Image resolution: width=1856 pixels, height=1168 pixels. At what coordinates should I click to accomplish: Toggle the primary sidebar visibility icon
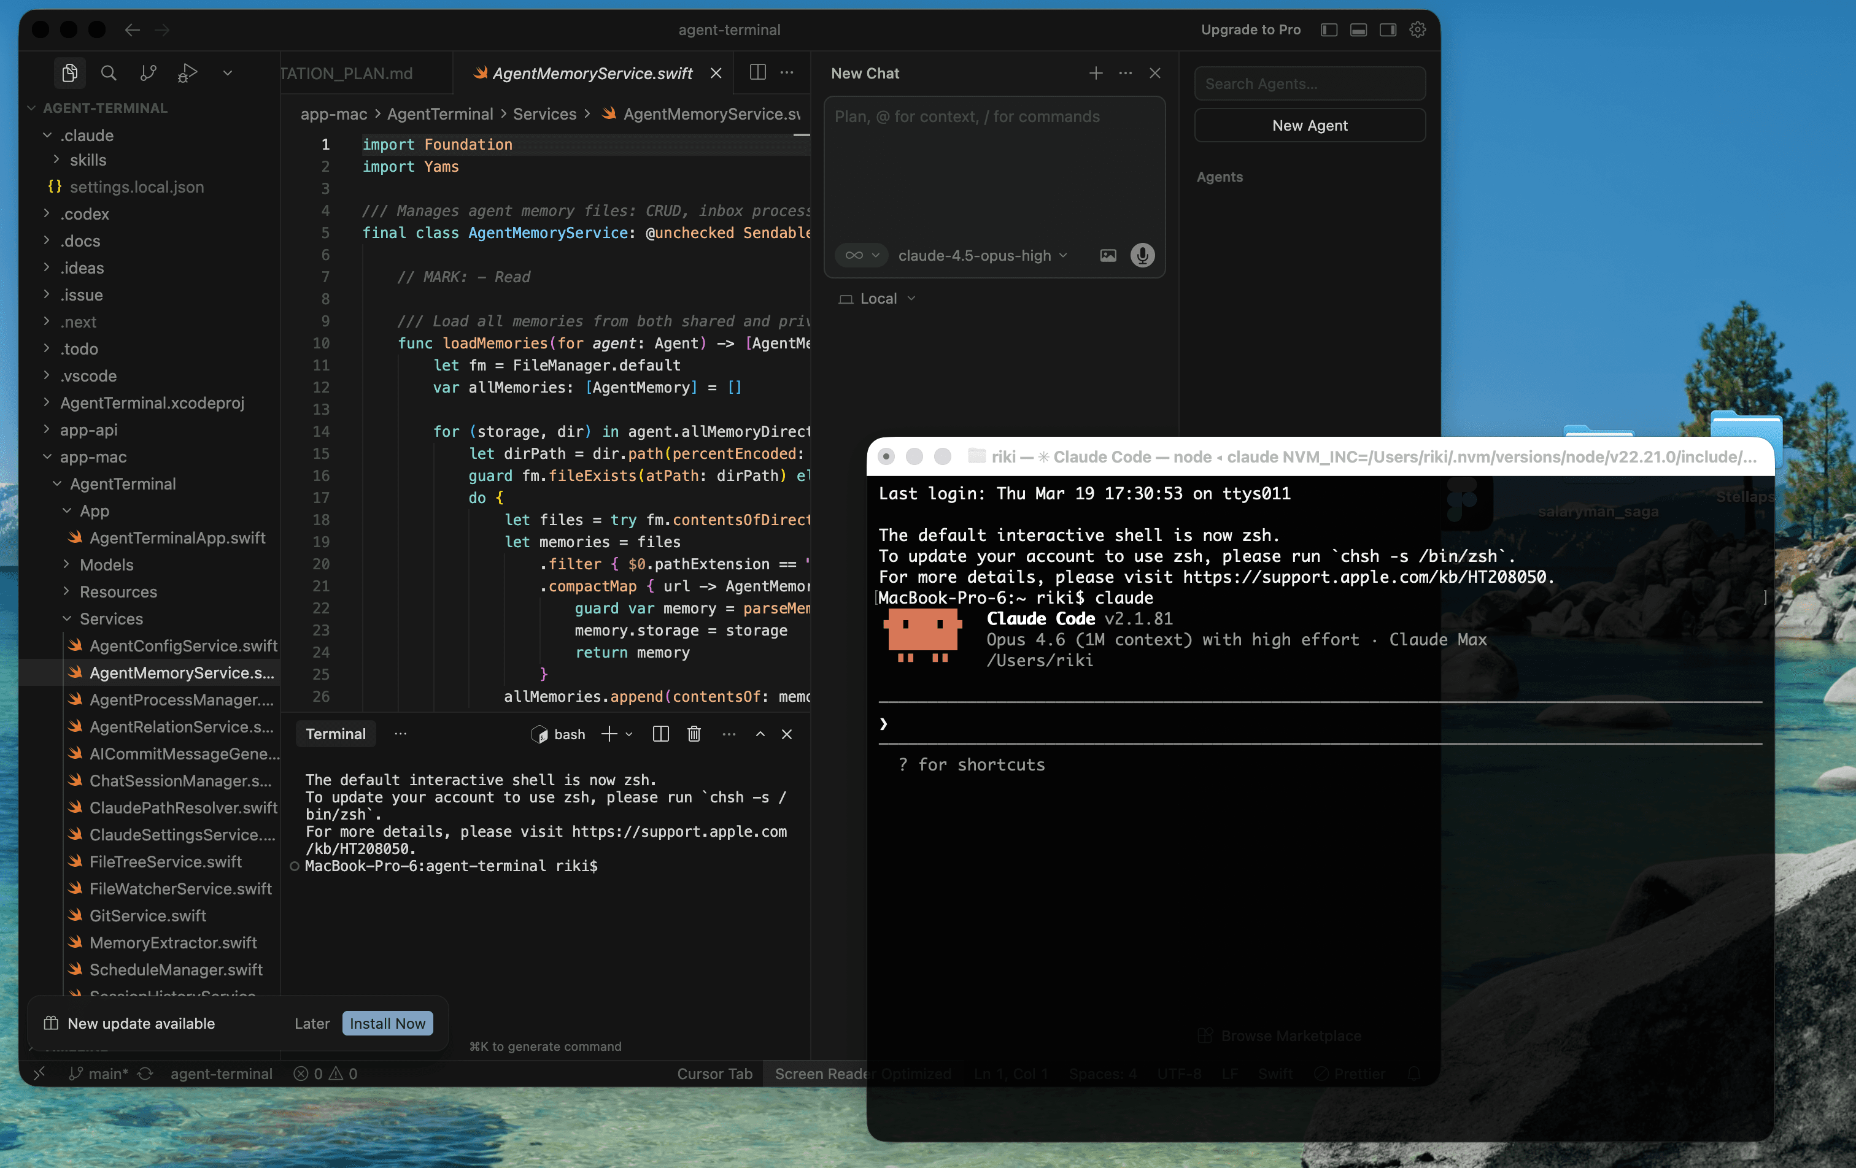coord(1328,29)
